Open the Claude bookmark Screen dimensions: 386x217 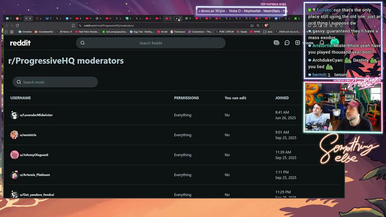242,32
